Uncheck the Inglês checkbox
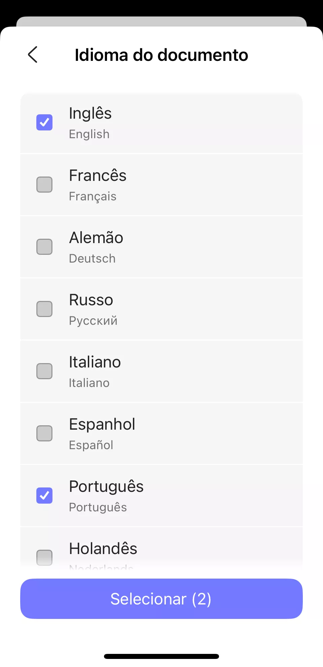Image resolution: width=323 pixels, height=667 pixels. click(44, 122)
